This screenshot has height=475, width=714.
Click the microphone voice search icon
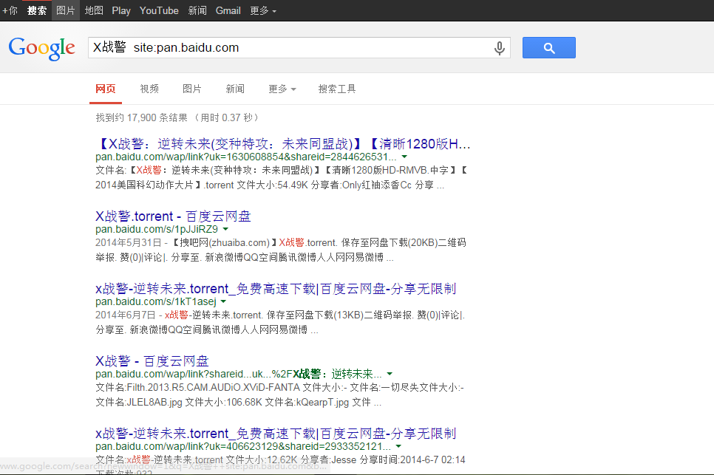[500, 48]
